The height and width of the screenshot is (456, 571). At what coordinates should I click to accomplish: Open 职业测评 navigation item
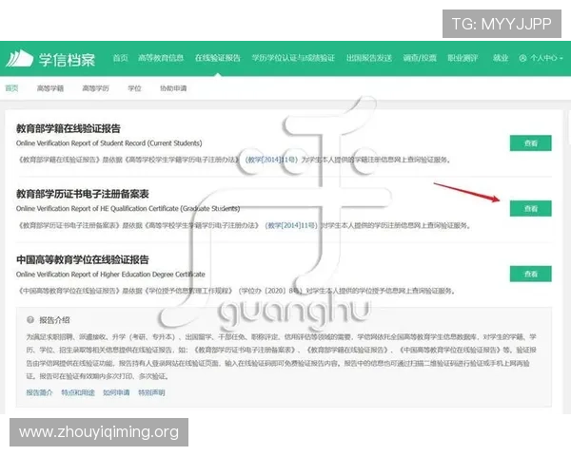463,58
